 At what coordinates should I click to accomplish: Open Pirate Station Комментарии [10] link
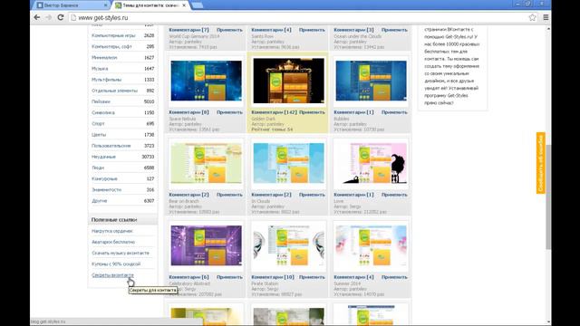(273, 277)
